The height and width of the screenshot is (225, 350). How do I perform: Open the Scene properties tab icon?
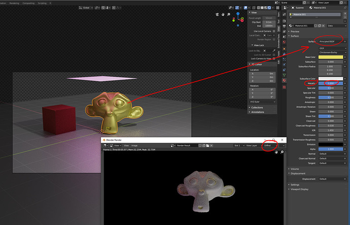point(284,37)
